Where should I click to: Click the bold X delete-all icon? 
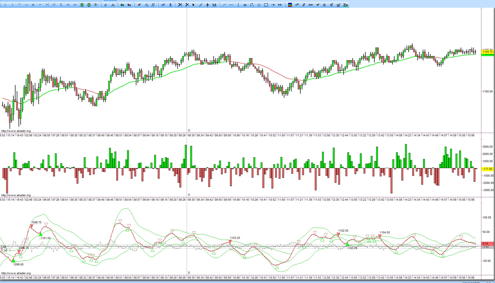187,5
